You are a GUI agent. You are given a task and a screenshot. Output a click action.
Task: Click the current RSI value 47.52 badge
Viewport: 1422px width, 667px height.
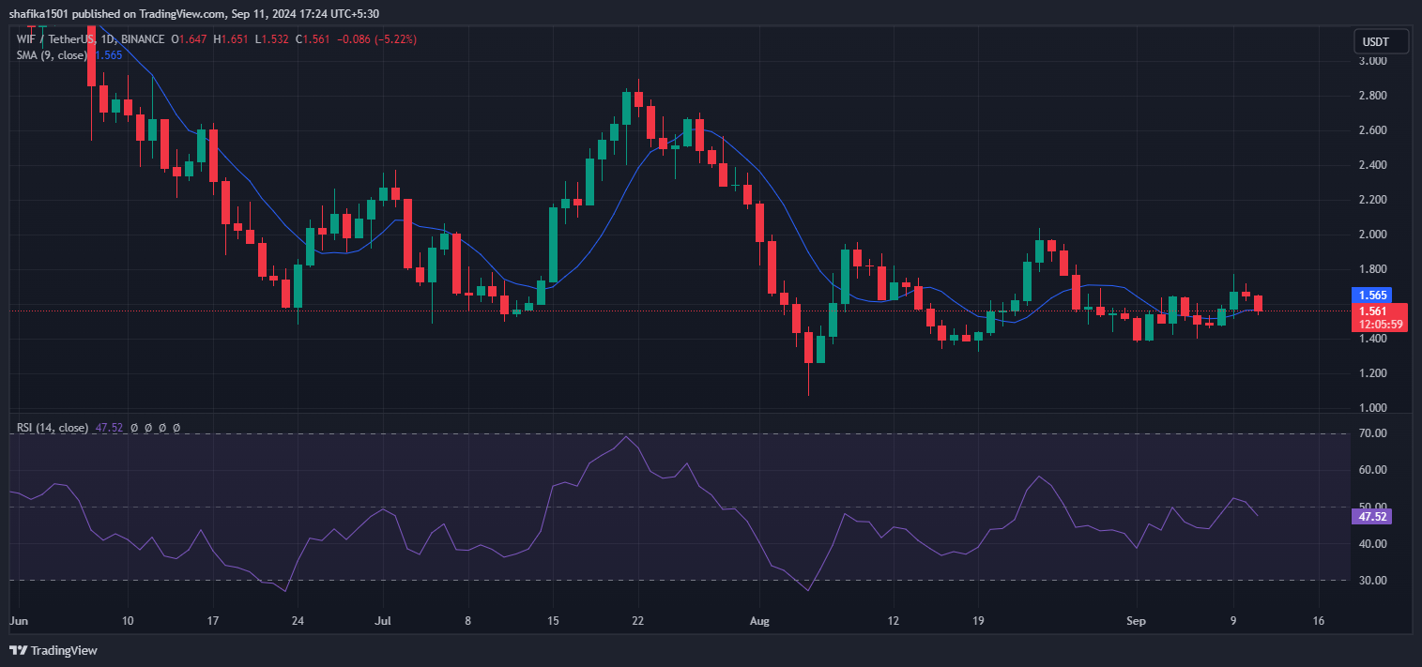pyautogui.click(x=1371, y=517)
